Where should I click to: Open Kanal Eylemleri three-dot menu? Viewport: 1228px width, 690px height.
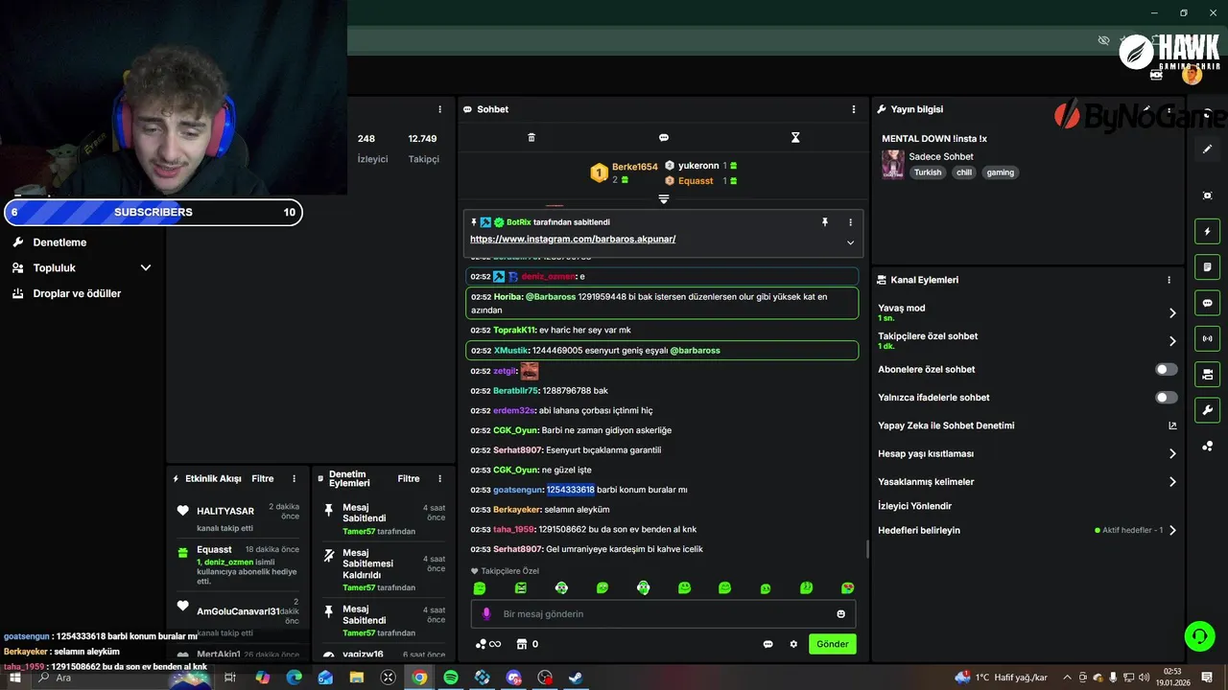click(x=1169, y=280)
